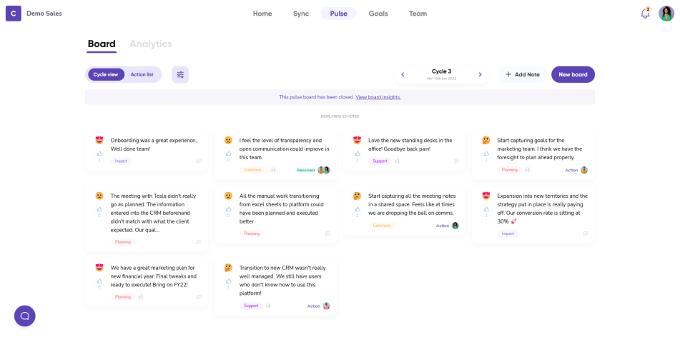Select the Board tab
Image resolution: width=680 pixels, height=357 pixels.
(x=102, y=44)
